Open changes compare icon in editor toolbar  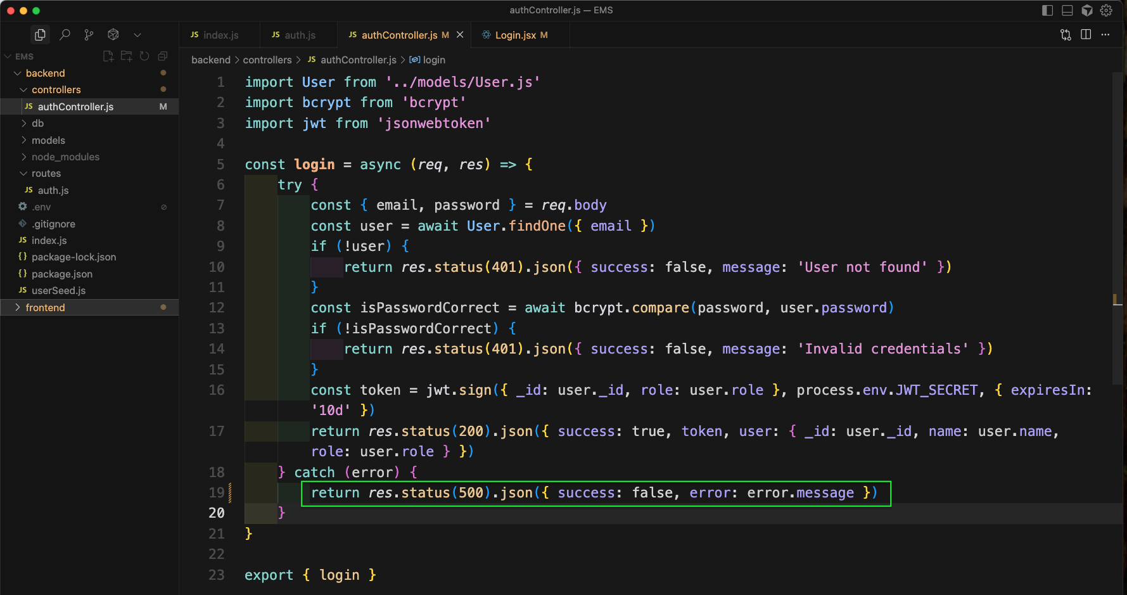pos(1066,35)
